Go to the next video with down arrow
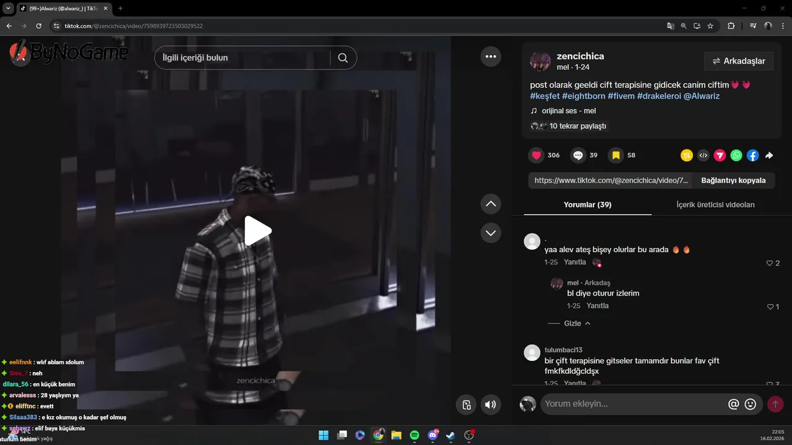 coord(491,232)
